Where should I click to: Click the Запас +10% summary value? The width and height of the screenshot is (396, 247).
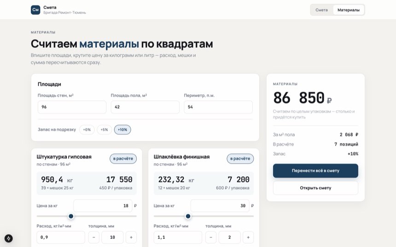[x=353, y=154]
